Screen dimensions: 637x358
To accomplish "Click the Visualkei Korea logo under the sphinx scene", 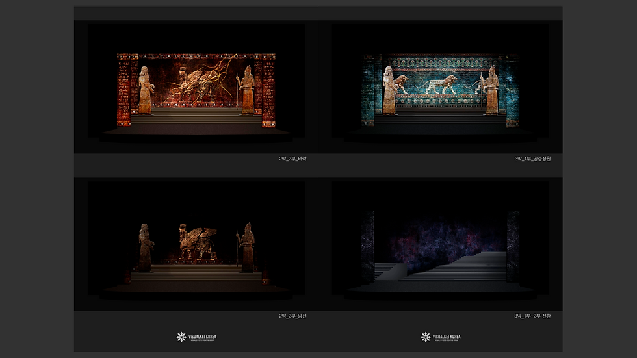I will click(196, 337).
